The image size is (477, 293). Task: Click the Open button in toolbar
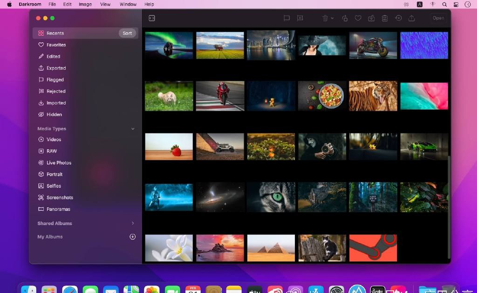click(438, 18)
